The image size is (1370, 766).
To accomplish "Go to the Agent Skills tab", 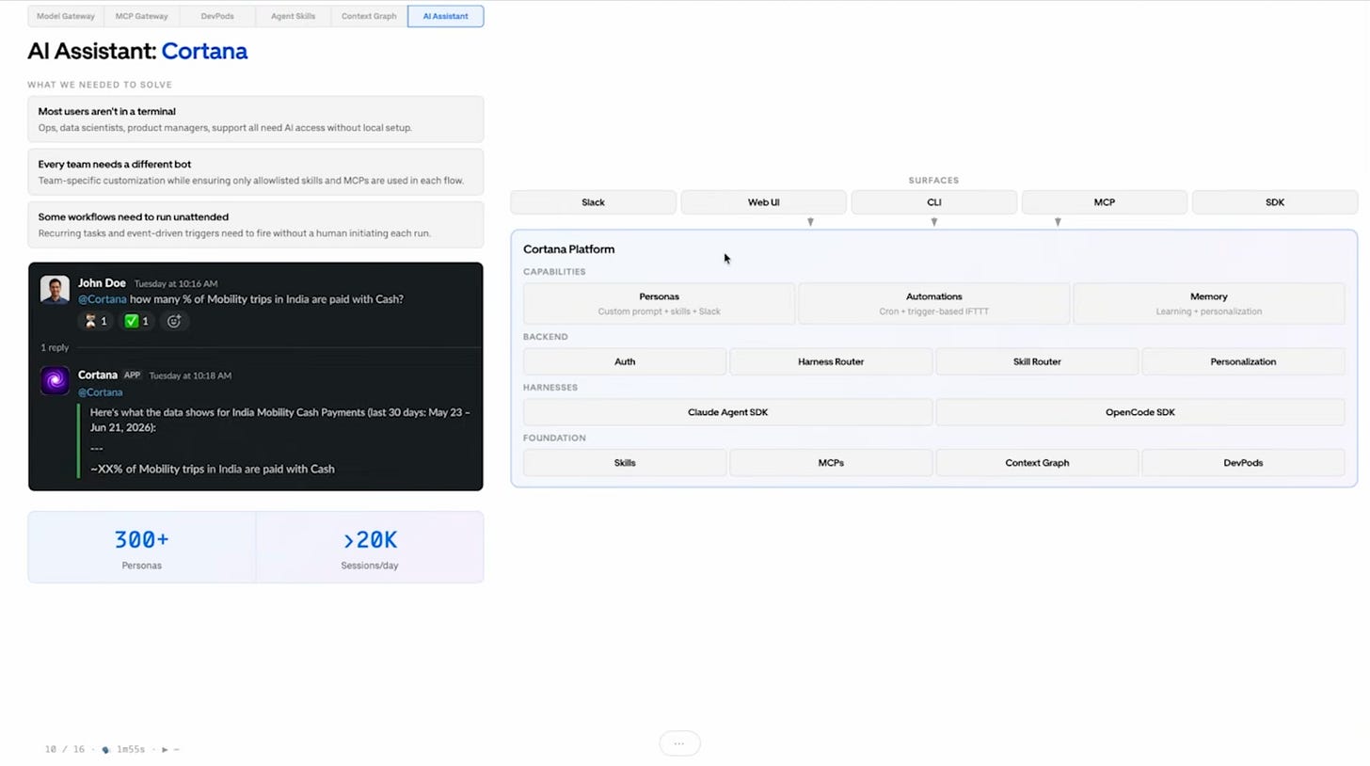I will [x=294, y=16].
